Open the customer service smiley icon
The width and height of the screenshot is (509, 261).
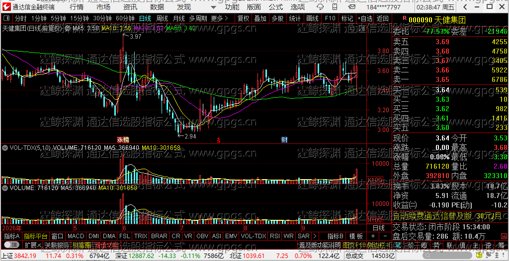[x=321, y=7]
